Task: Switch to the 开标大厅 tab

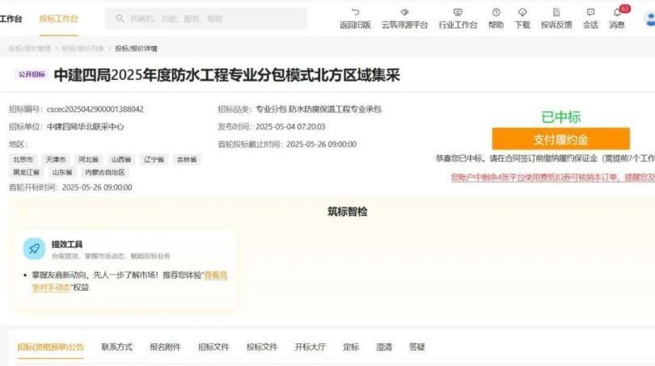Action: coord(310,347)
